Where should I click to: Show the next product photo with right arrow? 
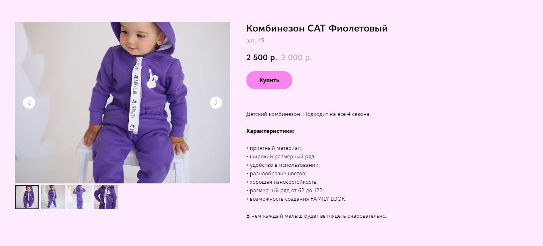click(216, 103)
